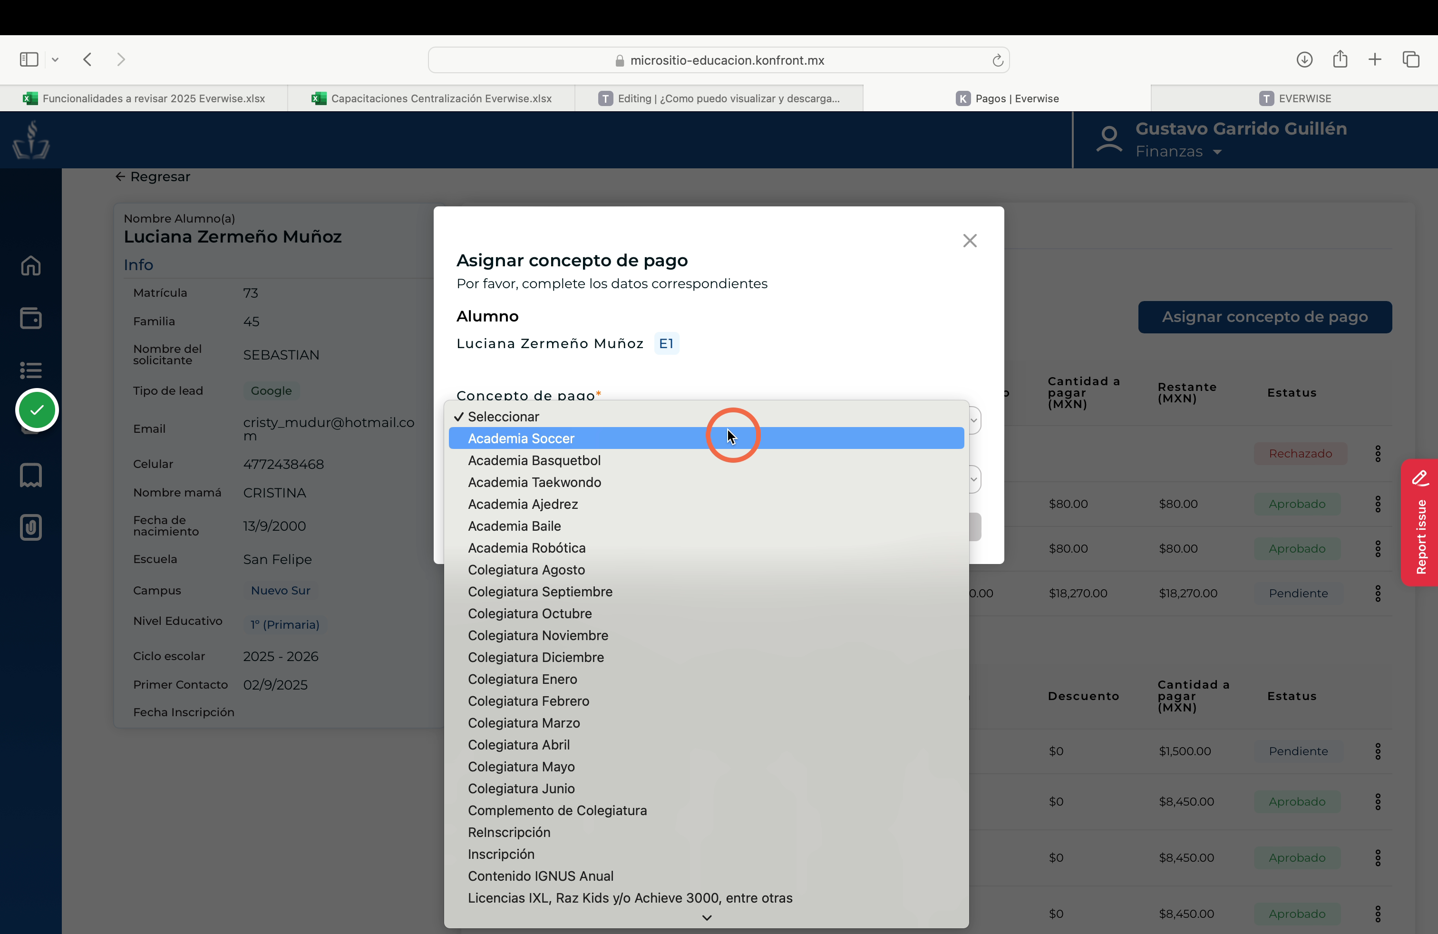Click the Safari sidebar toggle icon

[x=29, y=59]
